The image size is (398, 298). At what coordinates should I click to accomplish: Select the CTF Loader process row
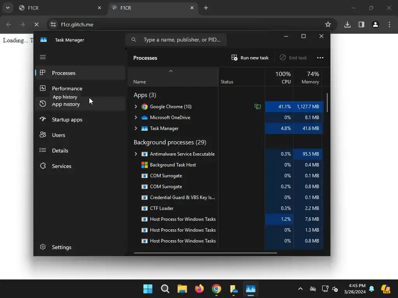click(225, 208)
